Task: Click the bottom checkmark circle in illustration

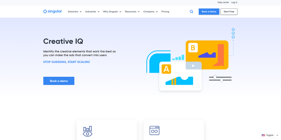Action: click(x=233, y=37)
